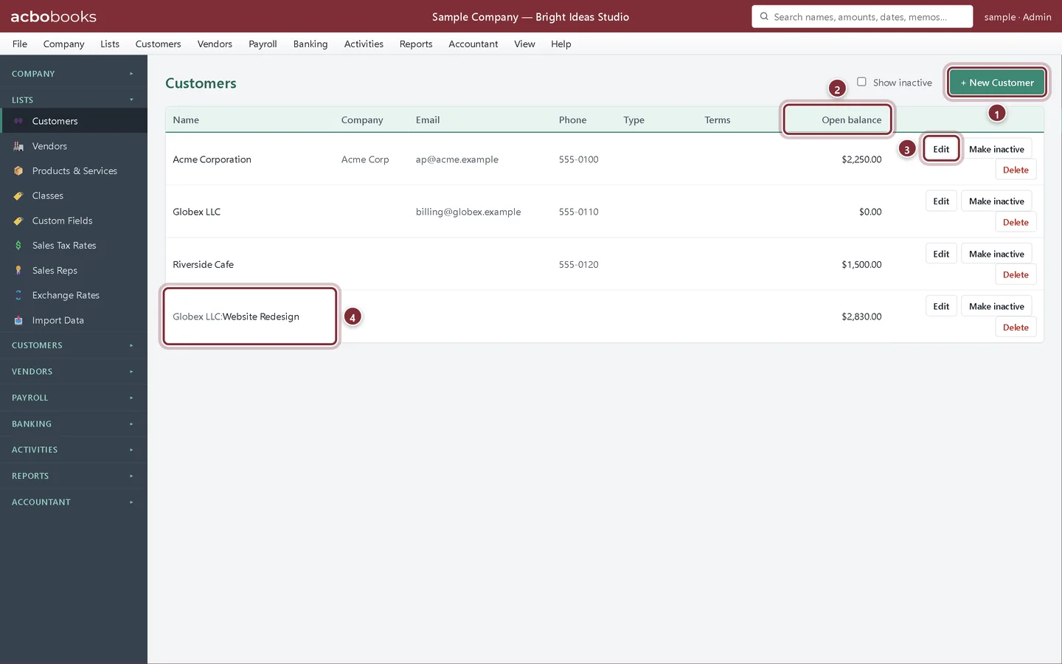
Task: Click the Customers sidebar icon
Action: (x=18, y=121)
